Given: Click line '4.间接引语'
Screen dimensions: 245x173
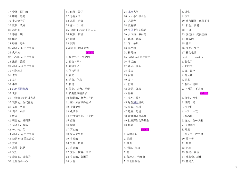Looking at the screenshot, I should point(73,71).
